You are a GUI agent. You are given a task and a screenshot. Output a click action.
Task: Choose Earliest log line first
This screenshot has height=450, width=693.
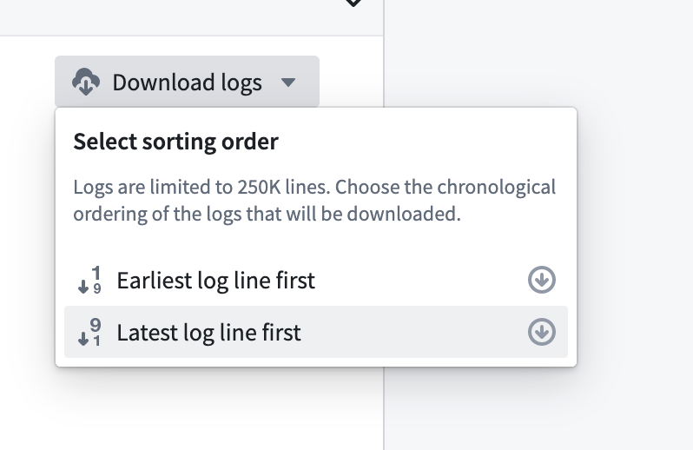pos(215,281)
